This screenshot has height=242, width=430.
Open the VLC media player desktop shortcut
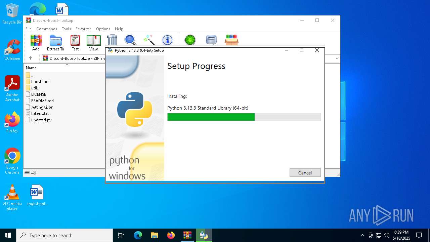(x=12, y=198)
